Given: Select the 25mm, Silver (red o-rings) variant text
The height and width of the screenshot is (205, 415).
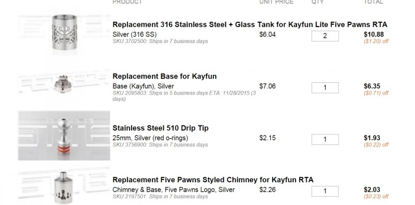Looking at the screenshot, I should [x=150, y=138].
